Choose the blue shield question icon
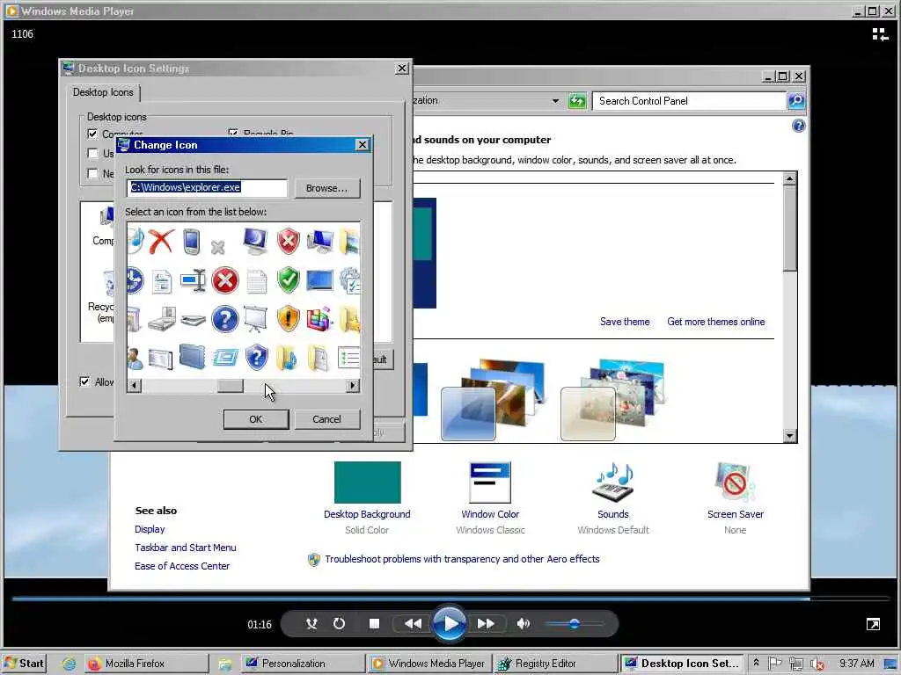 point(256,357)
